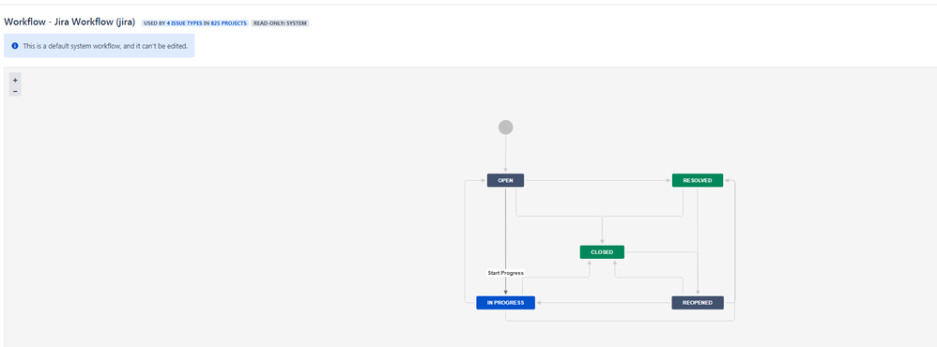Open the 4 issue types link
Screen dimensions: 937x347
(184, 23)
